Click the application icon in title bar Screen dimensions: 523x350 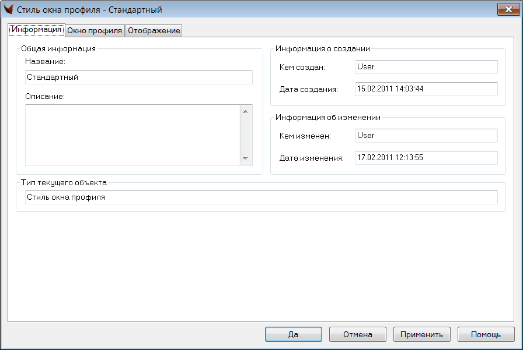(x=9, y=10)
